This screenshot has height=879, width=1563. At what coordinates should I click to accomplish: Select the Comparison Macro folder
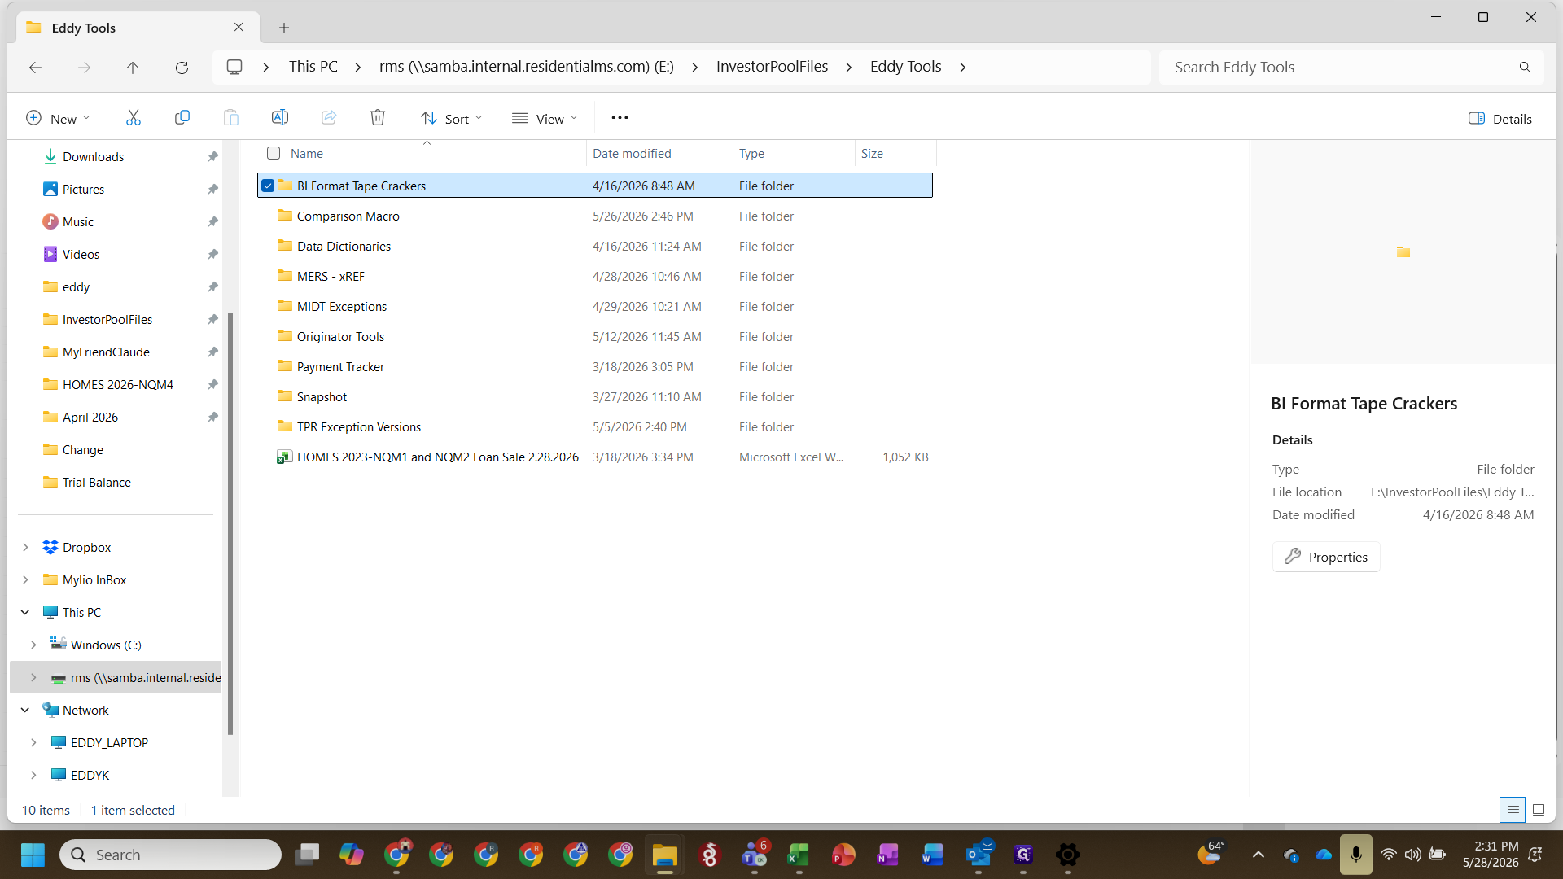coord(595,216)
